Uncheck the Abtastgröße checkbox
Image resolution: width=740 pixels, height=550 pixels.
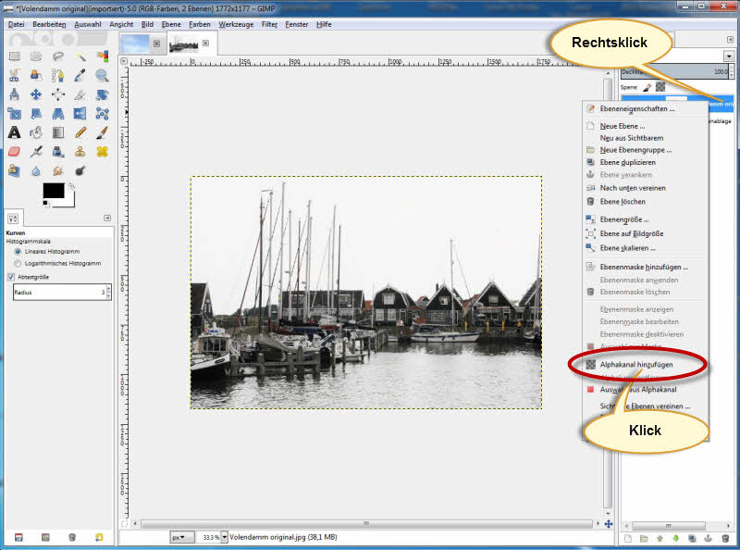click(x=11, y=277)
